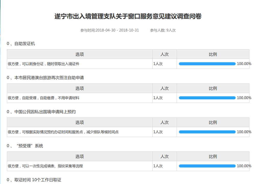Click the progress bar in 自助发证机 table
Screen dimensions: 254x184
[x=207, y=64]
